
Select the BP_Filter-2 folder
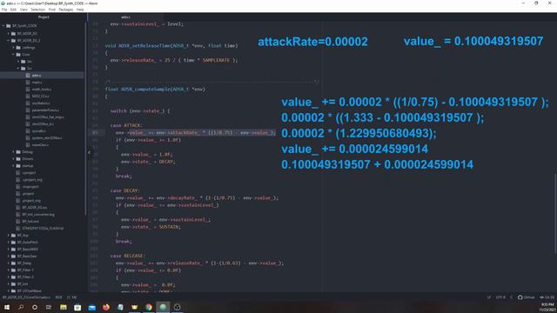(x=25, y=277)
